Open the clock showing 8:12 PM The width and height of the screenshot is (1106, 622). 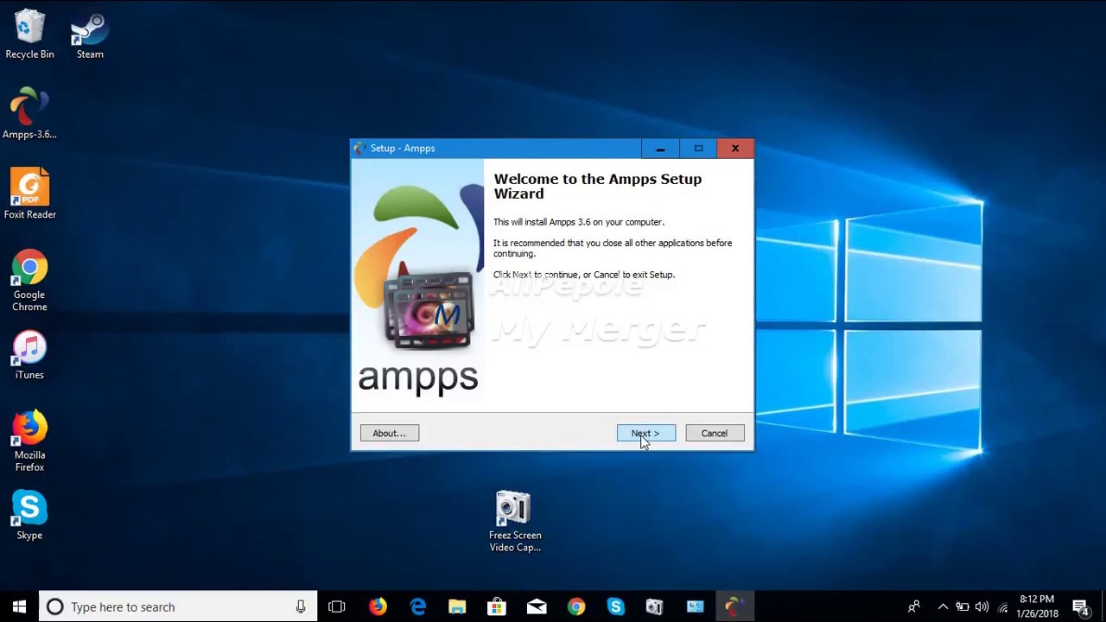coord(1038,606)
